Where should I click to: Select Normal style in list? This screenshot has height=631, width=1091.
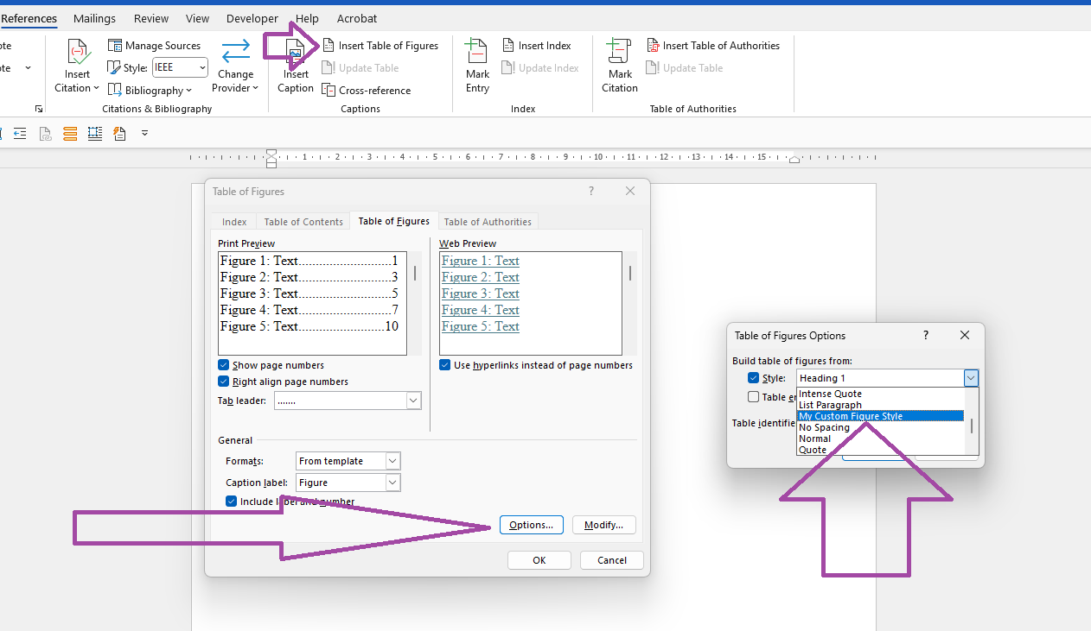tap(880, 439)
